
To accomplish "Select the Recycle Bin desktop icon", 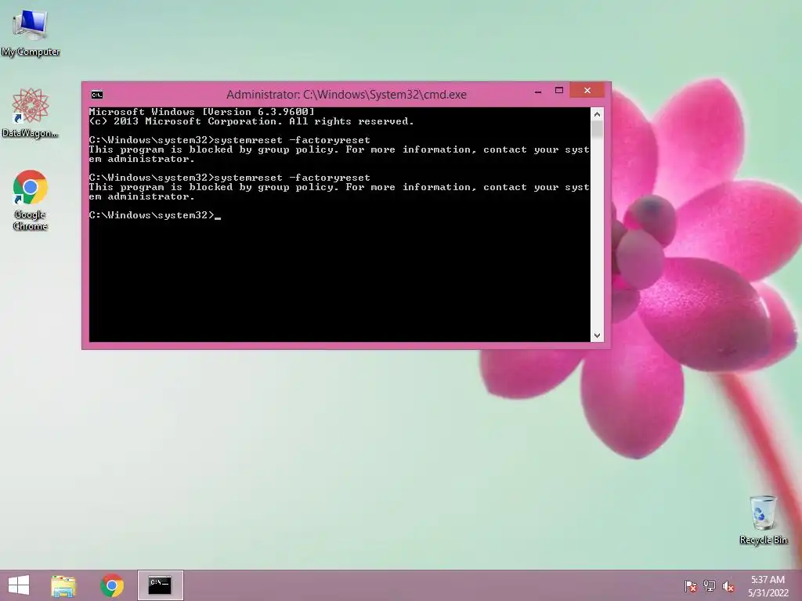I will point(763,520).
